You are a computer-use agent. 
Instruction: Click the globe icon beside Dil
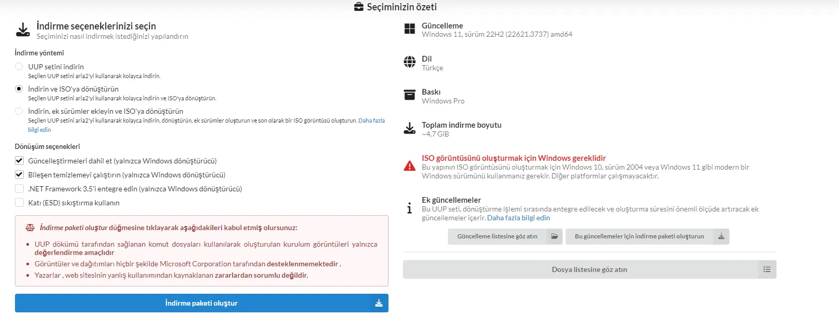pos(410,62)
